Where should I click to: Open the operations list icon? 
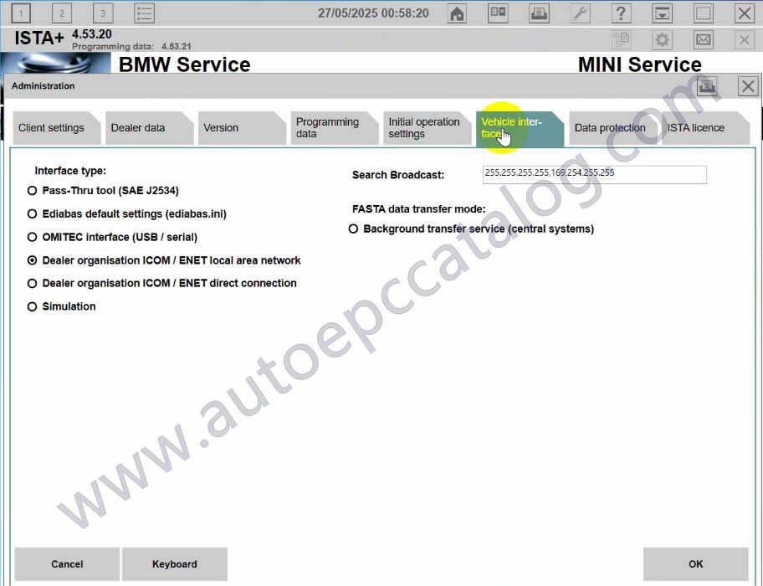pyautogui.click(x=144, y=13)
